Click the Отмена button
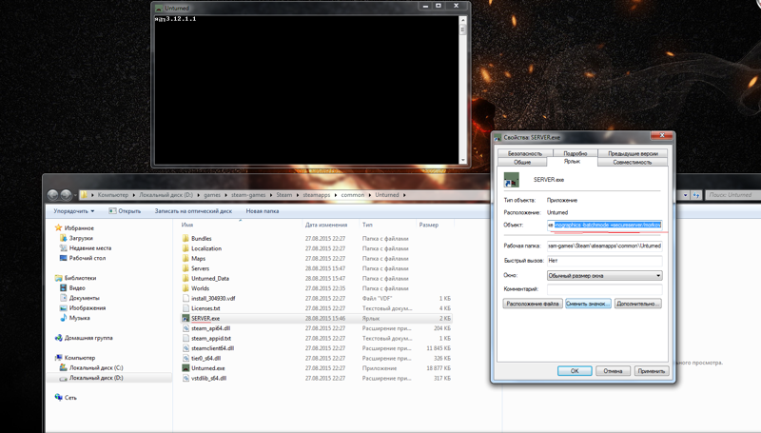The image size is (761, 433). click(x=613, y=371)
